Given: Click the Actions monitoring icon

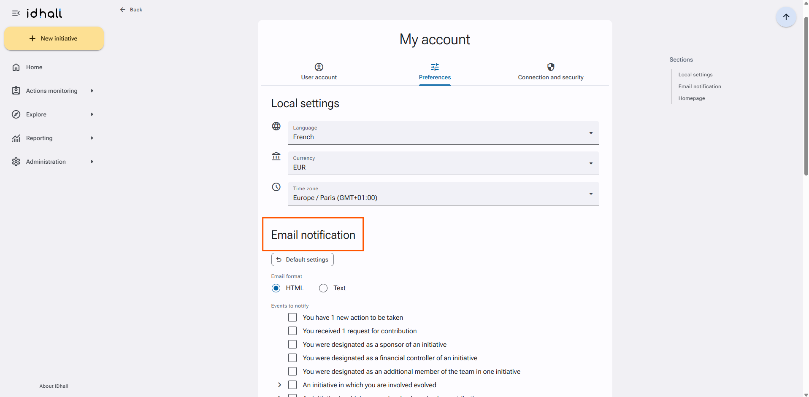Looking at the screenshot, I should pyautogui.click(x=16, y=91).
